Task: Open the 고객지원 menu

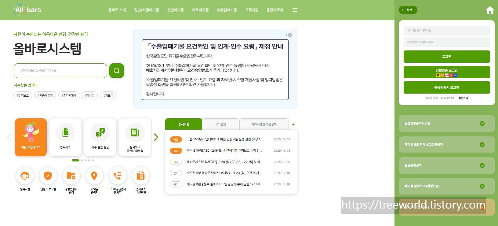Action: pos(252,10)
